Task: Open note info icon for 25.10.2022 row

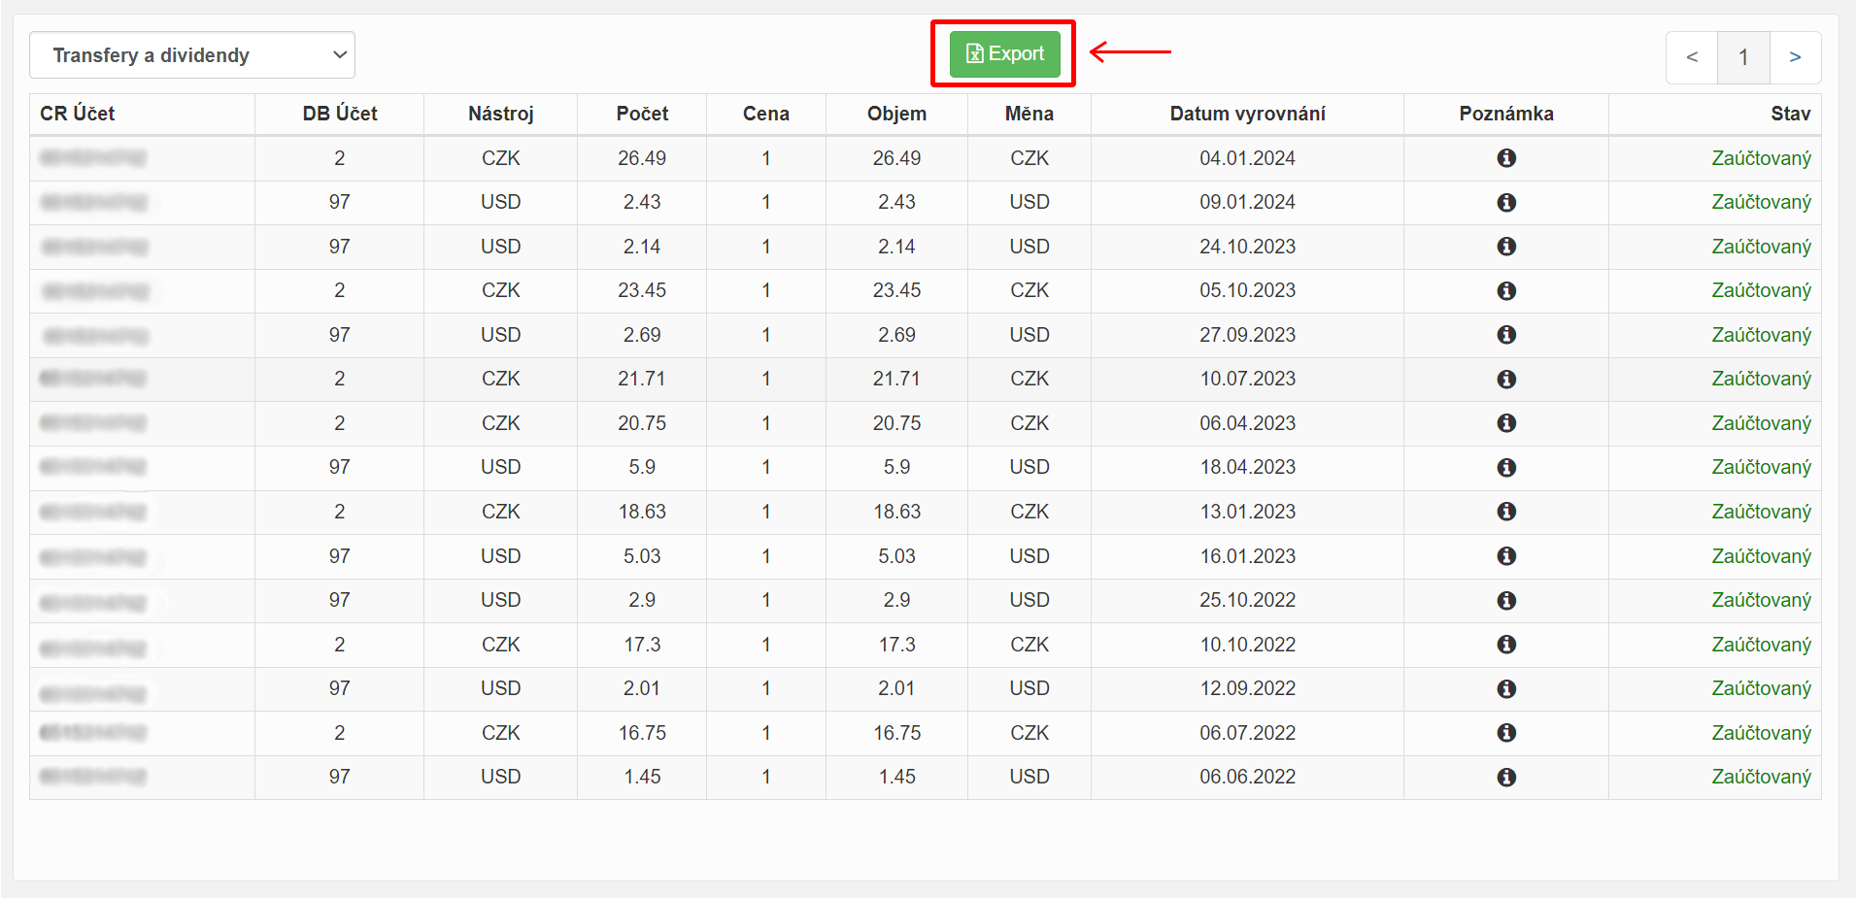Action: click(1506, 600)
